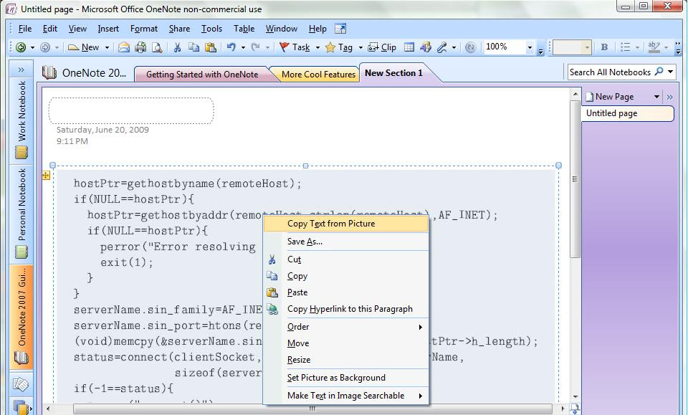
Task: Open the pen tool dropdown arrow
Action: pyautogui.click(x=454, y=47)
